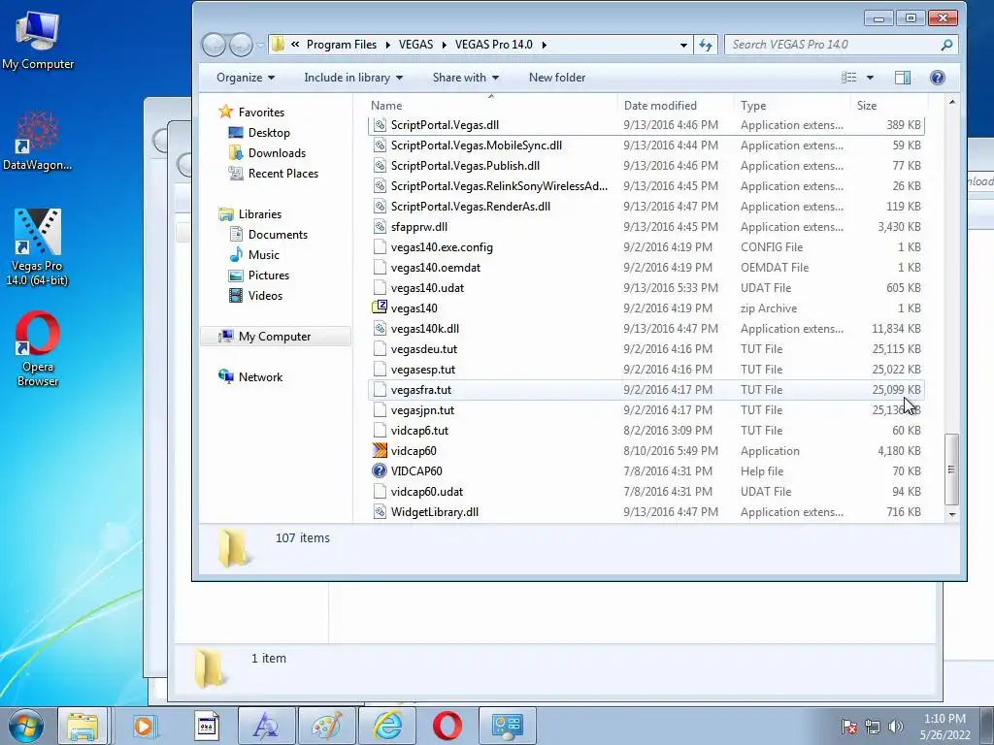Click the search magnifier icon

click(x=946, y=45)
